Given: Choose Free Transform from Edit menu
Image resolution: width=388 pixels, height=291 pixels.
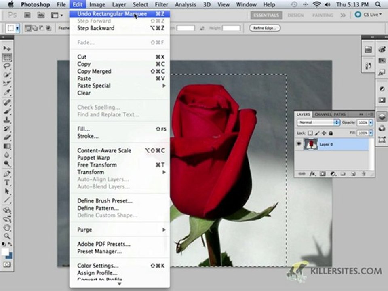Looking at the screenshot, I should pos(120,165).
